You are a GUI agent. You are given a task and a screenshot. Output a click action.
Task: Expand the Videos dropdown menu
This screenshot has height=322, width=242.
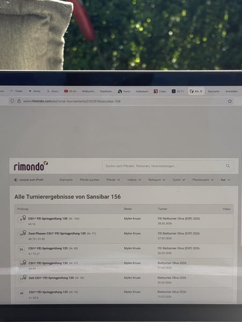click(134, 180)
